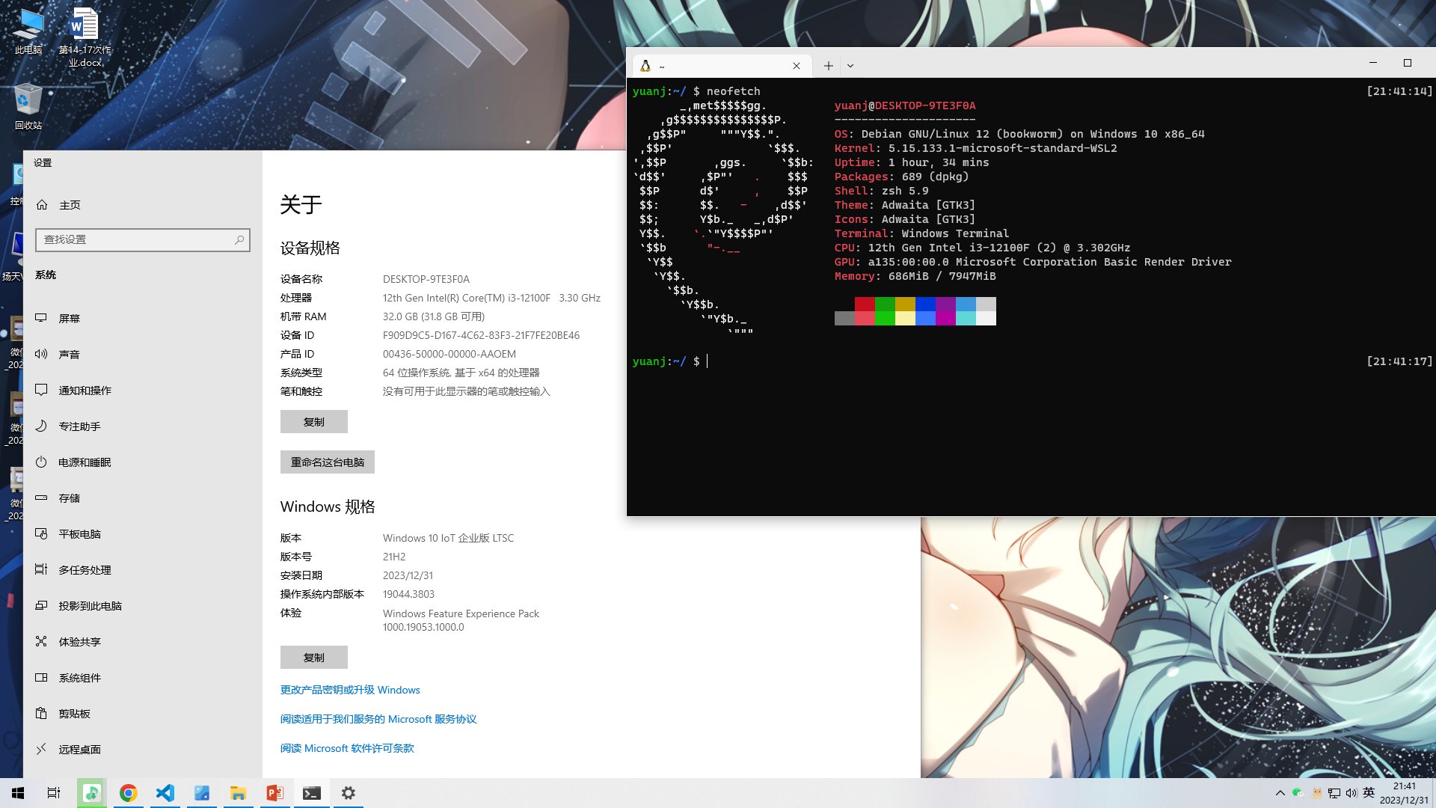Viewport: 1436px width, 808px height.
Task: Open Microsoft 软件许可条款 link
Action: point(347,748)
